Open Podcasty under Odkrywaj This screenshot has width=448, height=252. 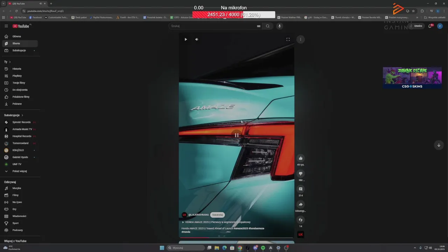(x=20, y=230)
